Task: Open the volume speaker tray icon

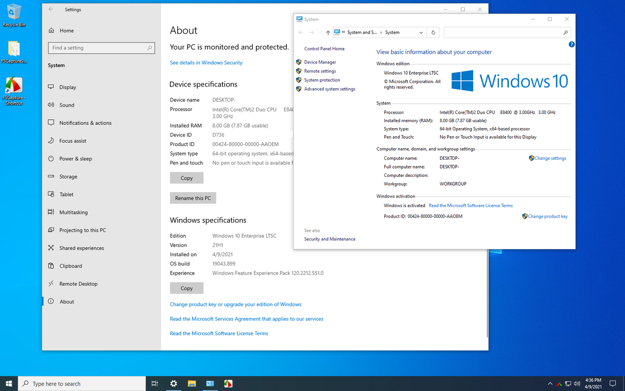Action: [x=577, y=384]
